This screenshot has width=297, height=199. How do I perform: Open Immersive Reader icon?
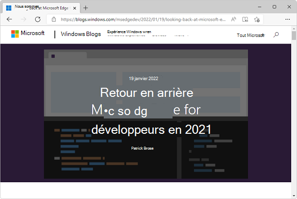point(245,19)
